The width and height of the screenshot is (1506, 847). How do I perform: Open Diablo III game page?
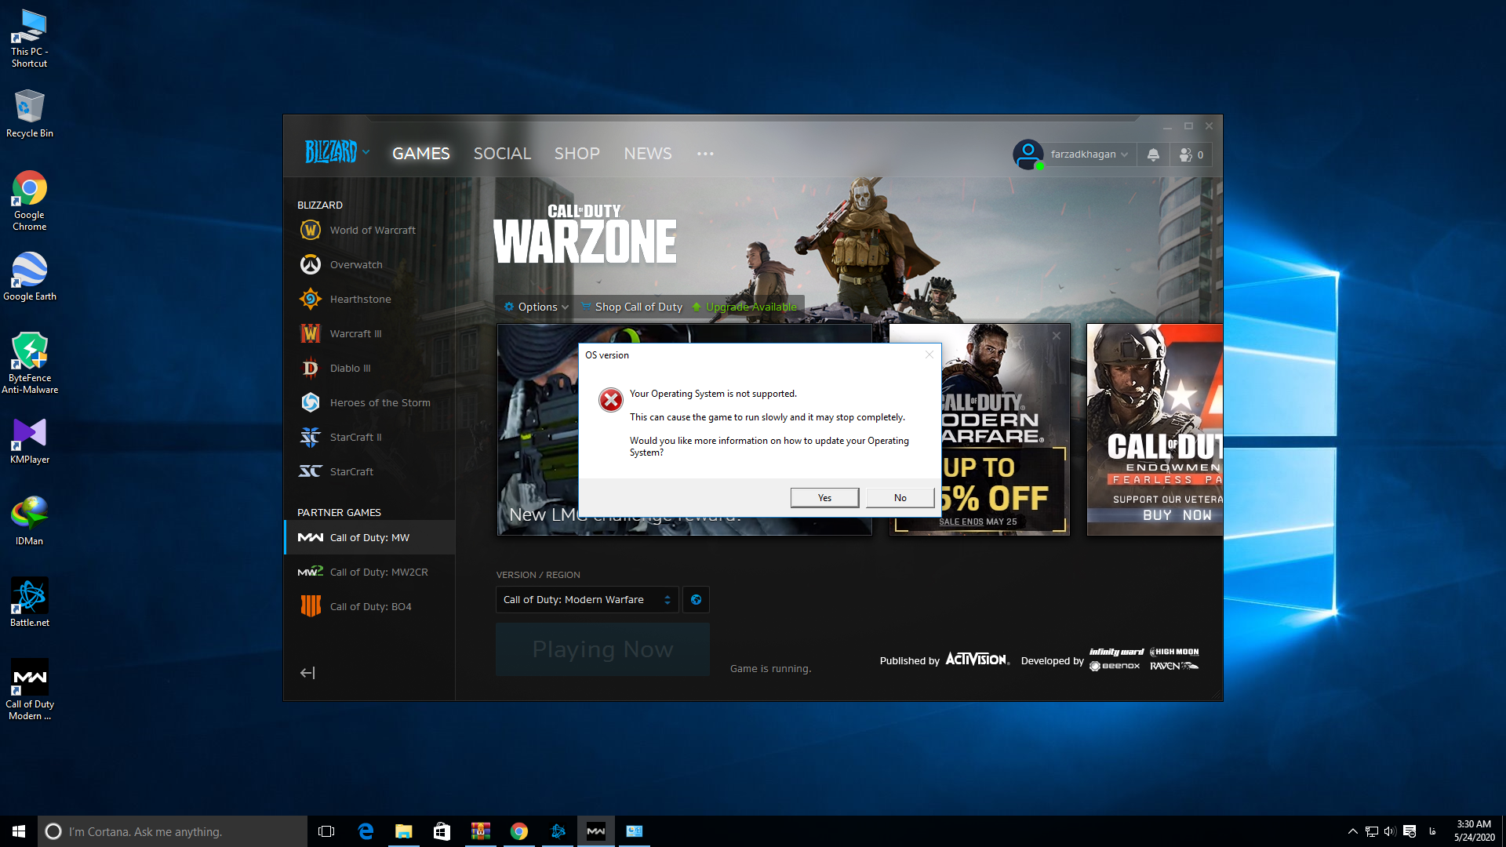[x=350, y=368]
